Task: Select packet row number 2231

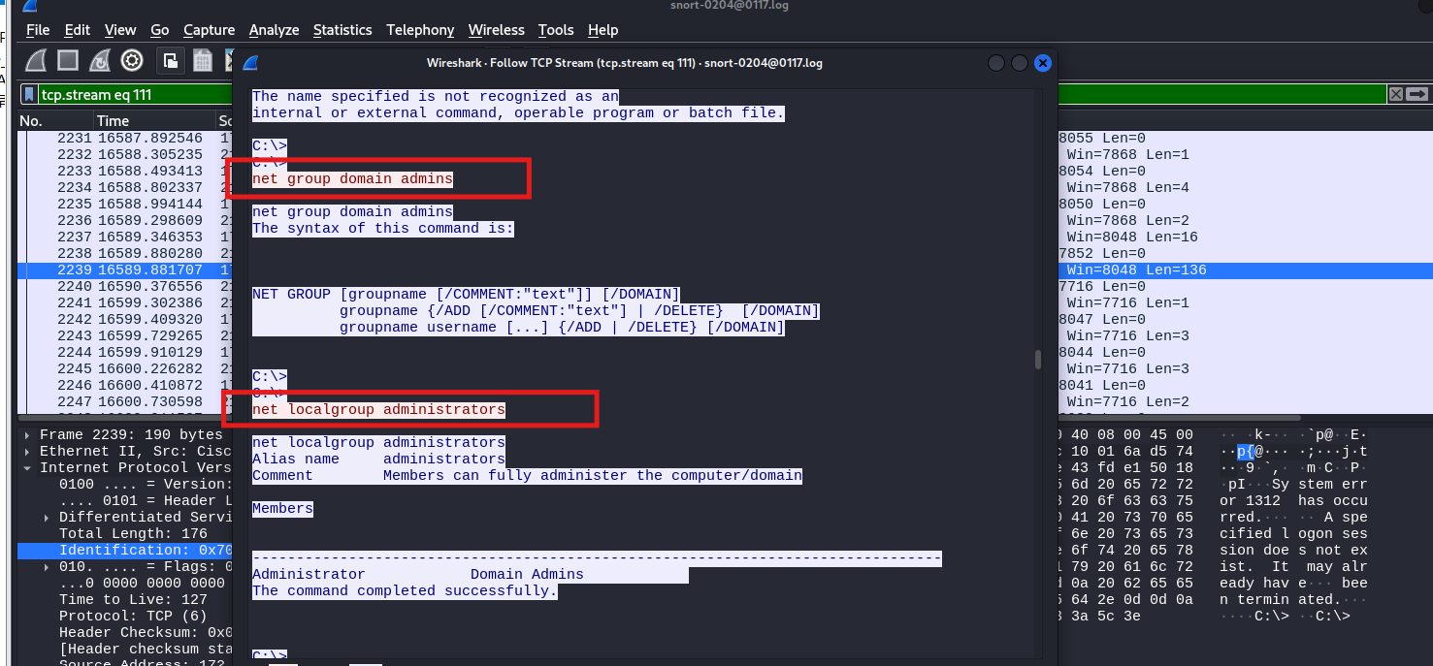Action: (125, 139)
